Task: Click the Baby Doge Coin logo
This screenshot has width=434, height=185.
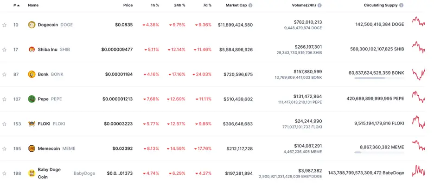Action: [x=32, y=173]
